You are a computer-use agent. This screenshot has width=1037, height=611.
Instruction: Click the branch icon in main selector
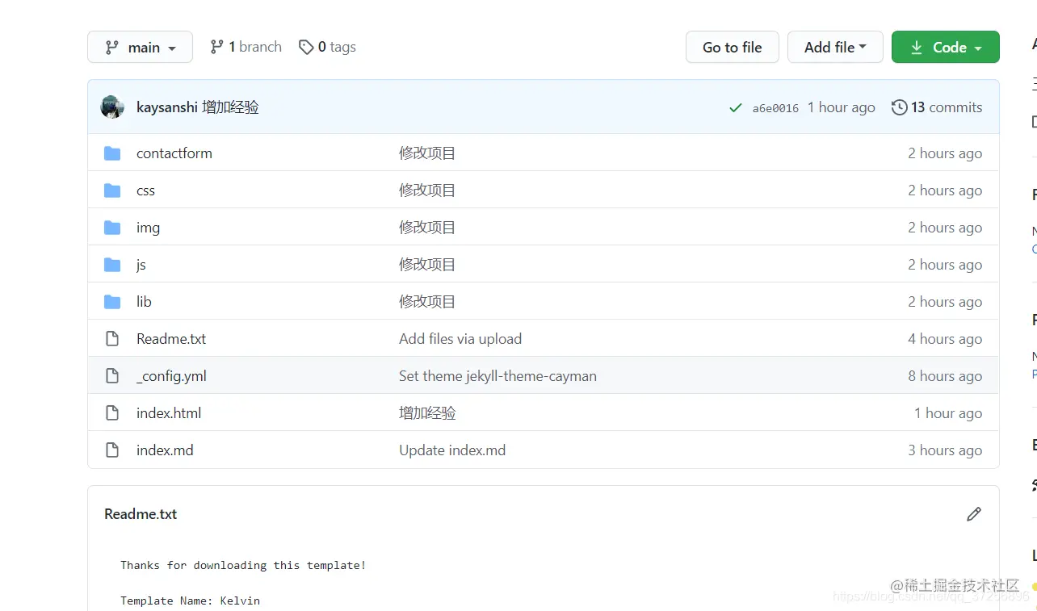point(112,48)
